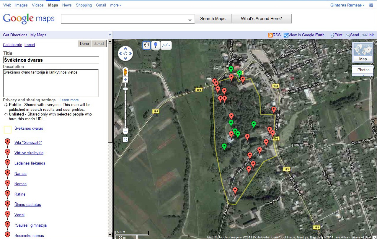Viewport: 377px width, 239px height.
Task: Collapse the left side panel
Action: click(110, 35)
